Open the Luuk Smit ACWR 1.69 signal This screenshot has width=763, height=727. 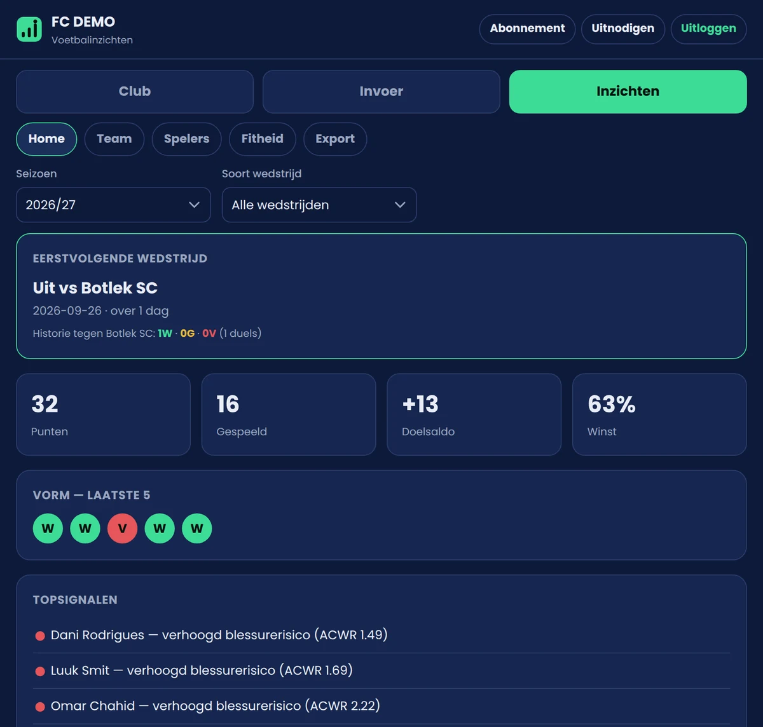click(x=381, y=670)
